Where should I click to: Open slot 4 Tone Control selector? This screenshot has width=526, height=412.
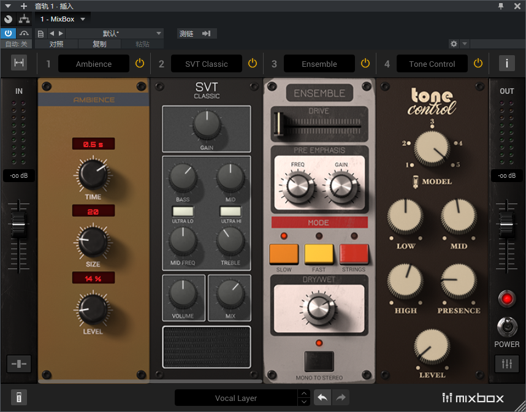[432, 64]
